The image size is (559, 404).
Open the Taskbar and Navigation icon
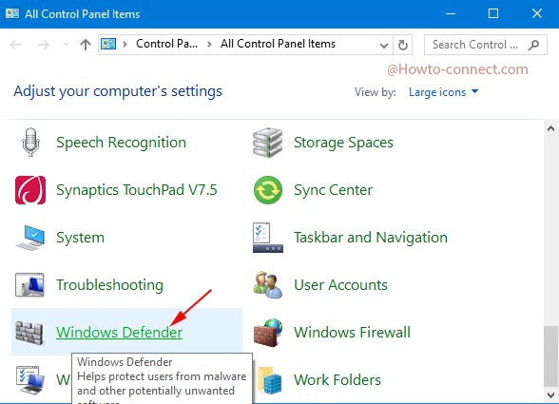coord(268,238)
